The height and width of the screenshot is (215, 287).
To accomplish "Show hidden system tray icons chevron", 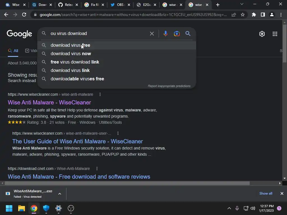I will click(x=229, y=208).
